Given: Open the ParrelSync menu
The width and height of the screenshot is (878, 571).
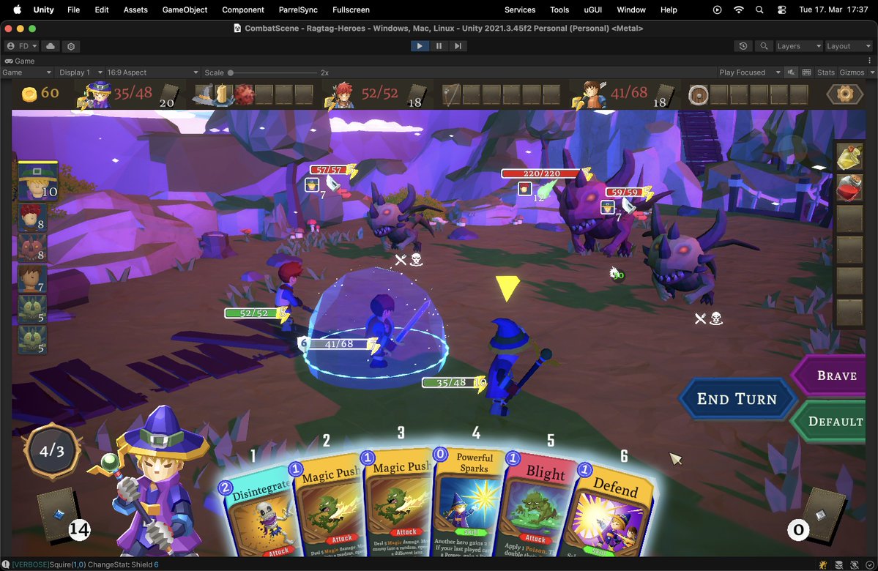Looking at the screenshot, I should 297,10.
